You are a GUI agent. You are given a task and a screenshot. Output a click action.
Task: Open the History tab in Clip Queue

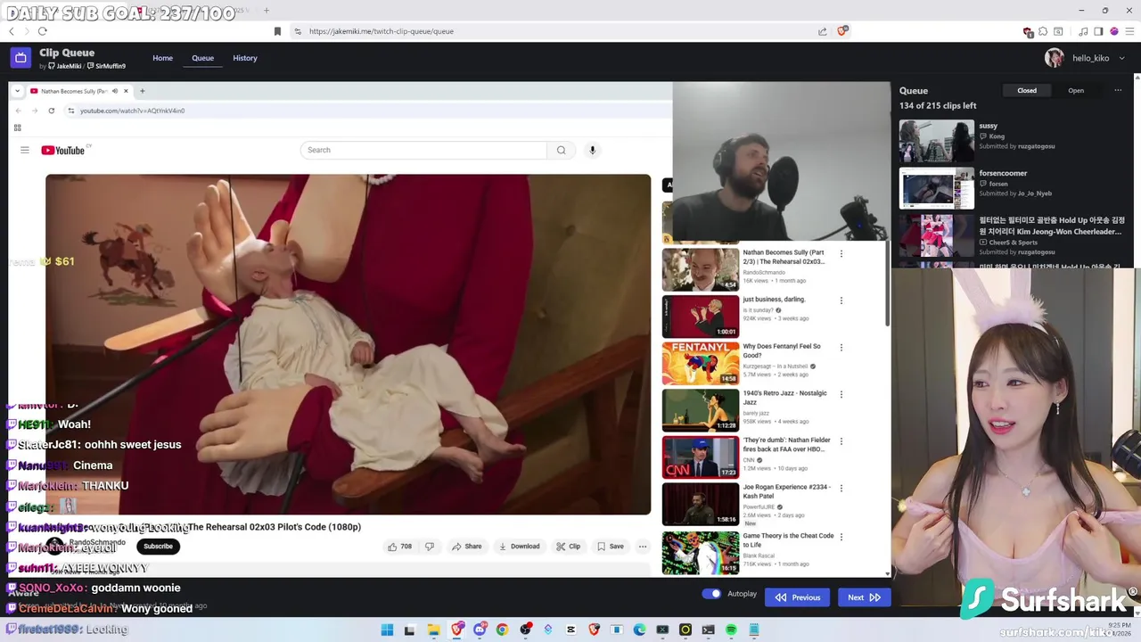245,58
